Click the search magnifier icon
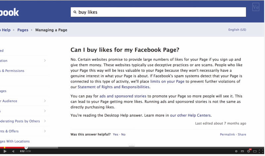 75,12
